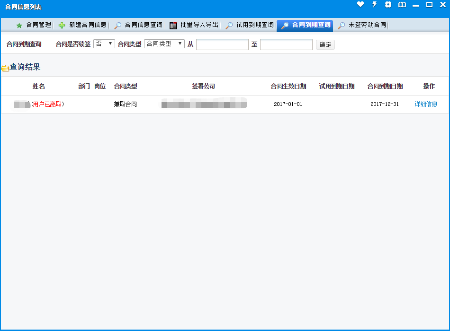Maximize the 合同信息列表 window
The image size is (450, 331).
(x=429, y=5)
